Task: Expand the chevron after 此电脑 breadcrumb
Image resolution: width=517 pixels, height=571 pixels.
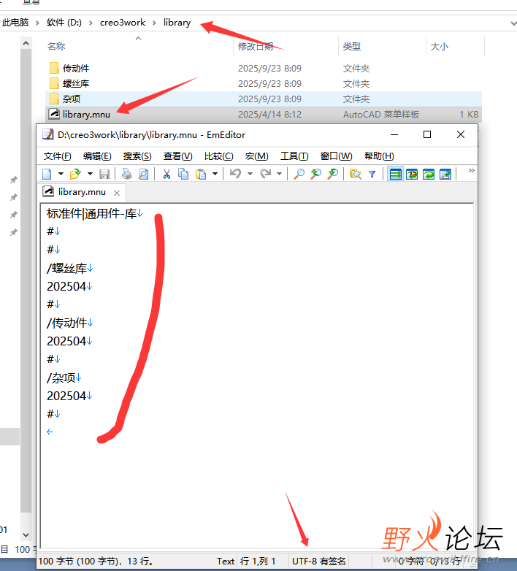Action: click(x=37, y=23)
